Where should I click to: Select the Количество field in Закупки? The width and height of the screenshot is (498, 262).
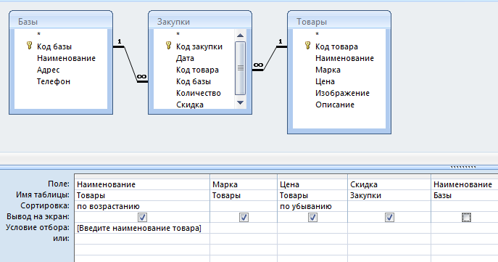point(198,93)
